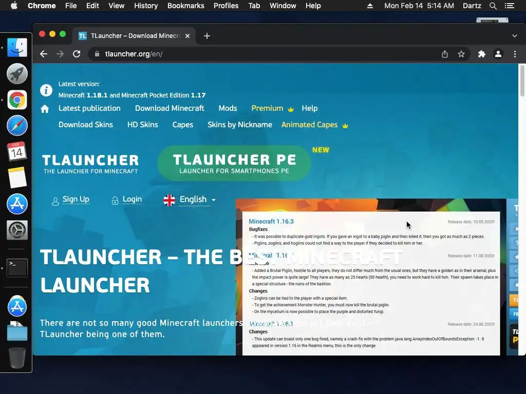Open the Chrome profile avatar icon

(498, 54)
